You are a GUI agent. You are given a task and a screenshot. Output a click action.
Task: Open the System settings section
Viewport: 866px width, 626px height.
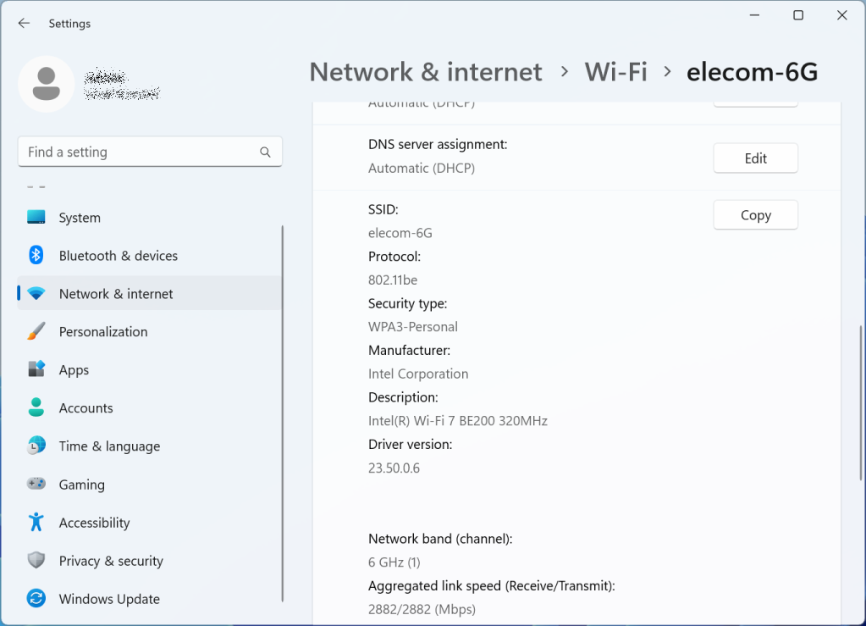tap(79, 217)
